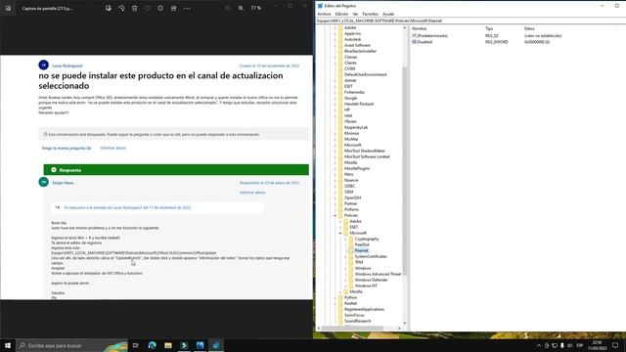Click the Photos app icon in its title bar

(x=8, y=8)
